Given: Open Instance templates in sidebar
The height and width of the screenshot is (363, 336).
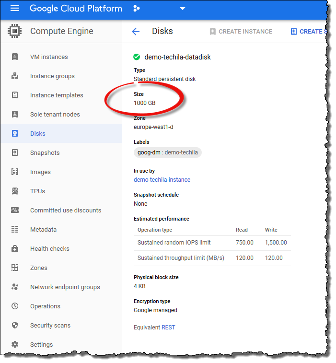Looking at the screenshot, I should 57,95.
